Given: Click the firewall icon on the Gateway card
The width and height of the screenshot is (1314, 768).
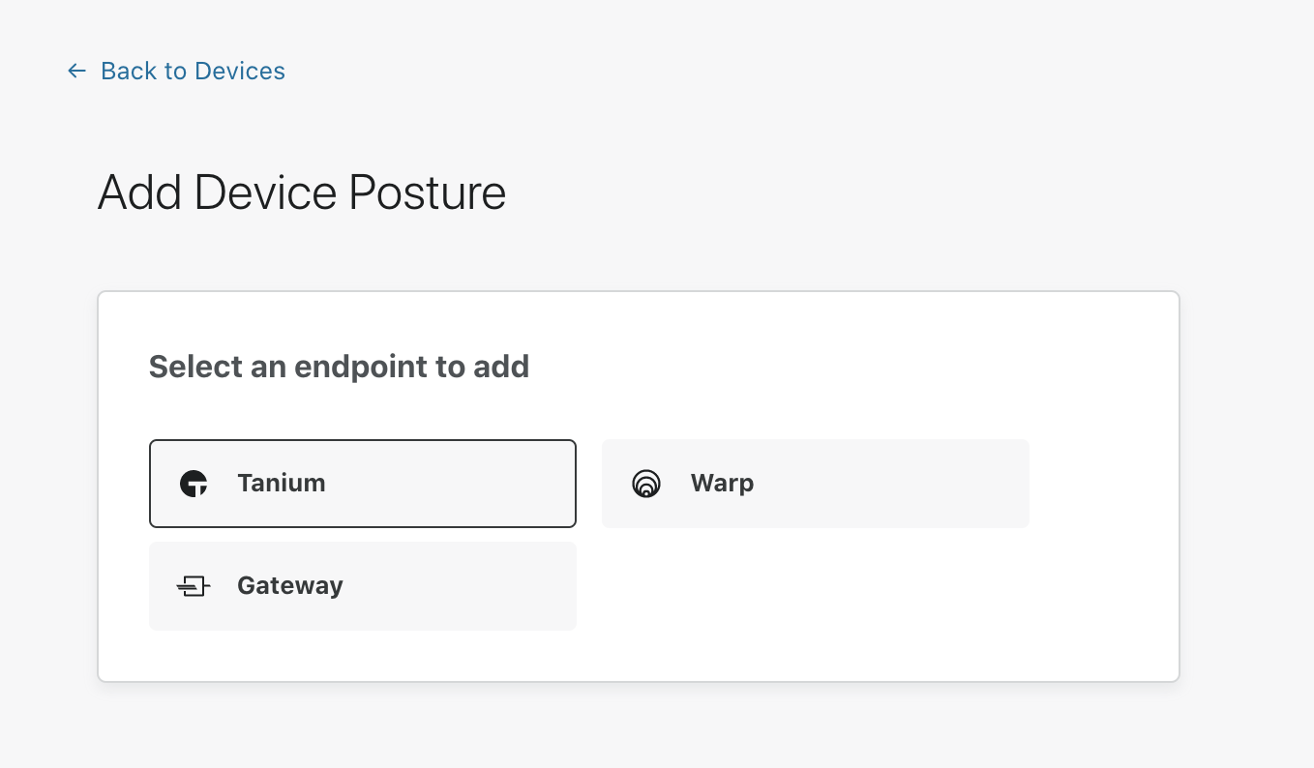Looking at the screenshot, I should (194, 585).
